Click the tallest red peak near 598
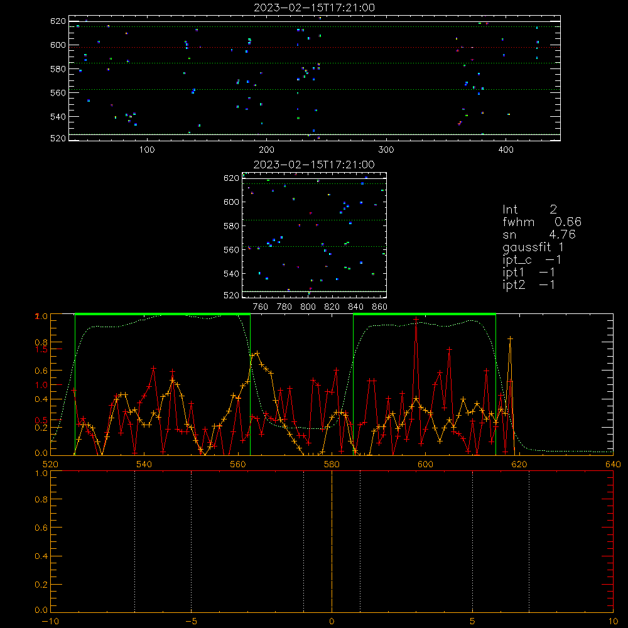Screen dimensions: 628x628 tap(416, 320)
